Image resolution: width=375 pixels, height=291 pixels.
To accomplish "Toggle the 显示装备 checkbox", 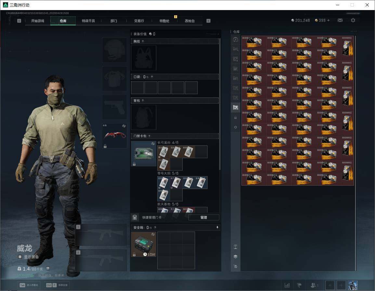I will pos(20,257).
